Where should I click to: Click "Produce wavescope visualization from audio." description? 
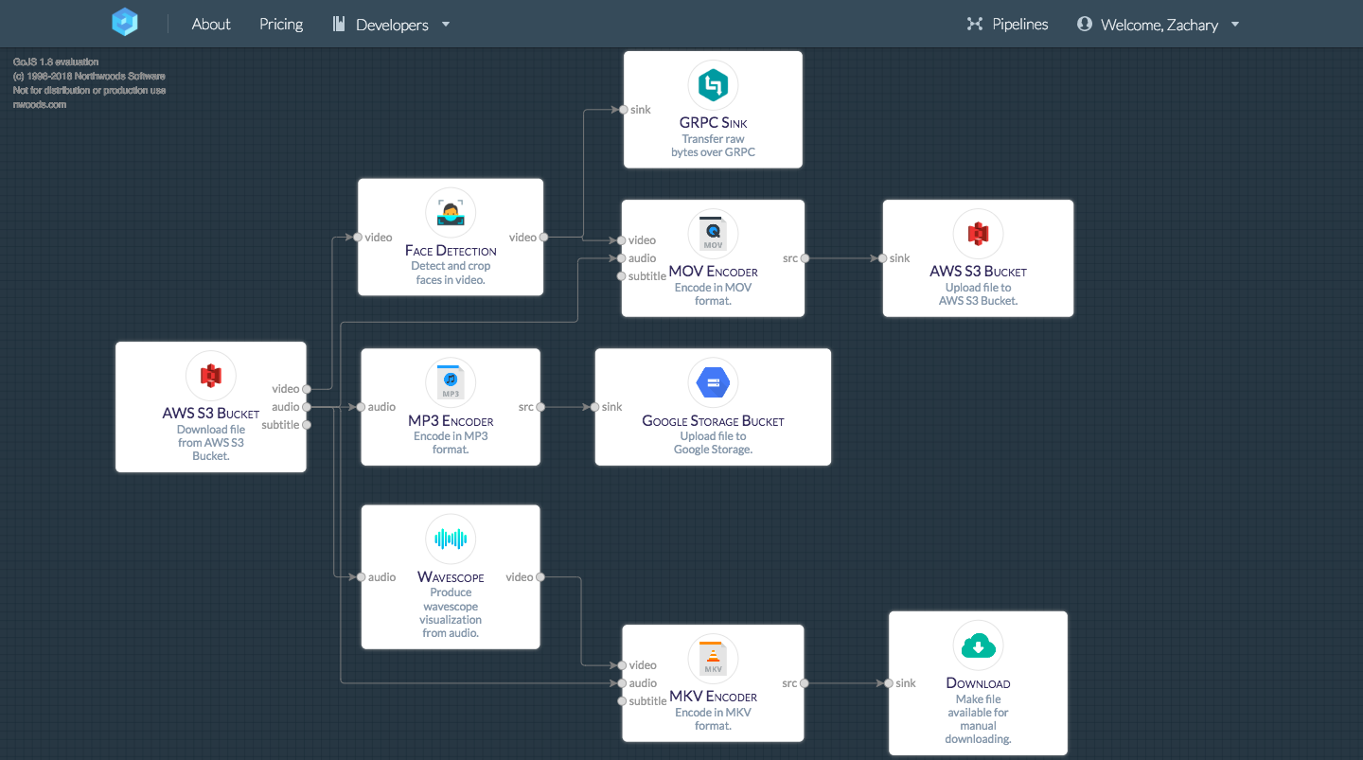pyautogui.click(x=451, y=612)
